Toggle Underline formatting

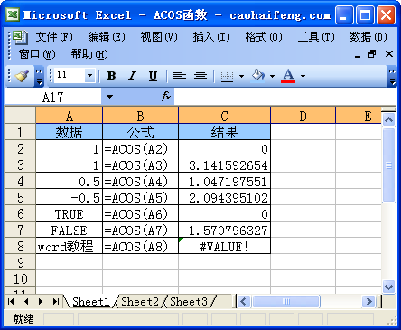point(153,76)
